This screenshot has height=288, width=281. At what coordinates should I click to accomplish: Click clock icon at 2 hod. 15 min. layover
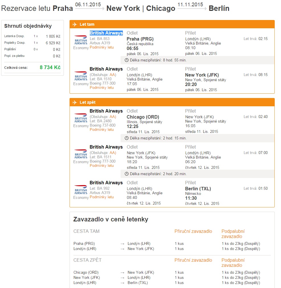tap(127, 138)
